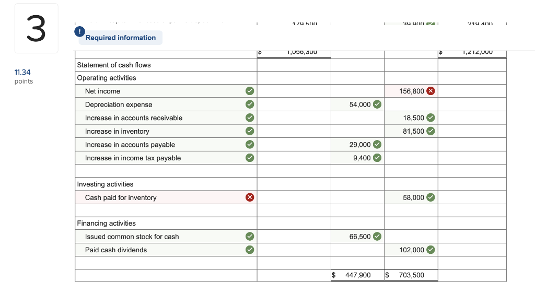The height and width of the screenshot is (293, 535).
Task: Click the Paid cash dividends label
Action: [x=115, y=250]
